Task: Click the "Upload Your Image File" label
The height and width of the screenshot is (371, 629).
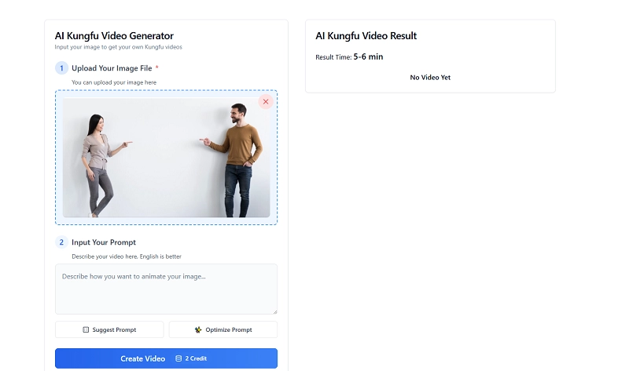Action: point(112,68)
